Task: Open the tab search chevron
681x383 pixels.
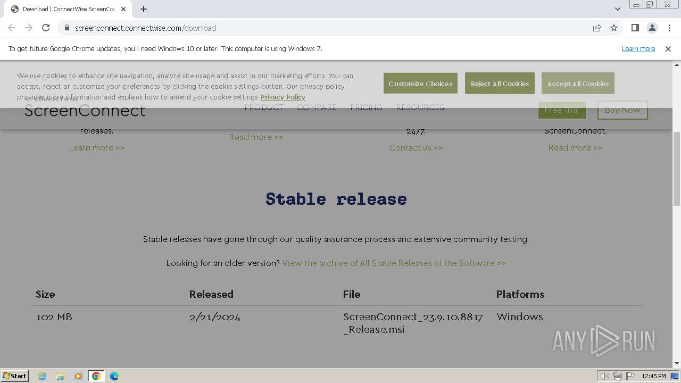Action: (x=617, y=9)
